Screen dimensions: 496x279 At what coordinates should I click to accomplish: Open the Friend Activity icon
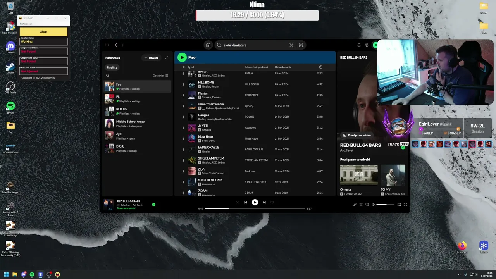pos(367,45)
